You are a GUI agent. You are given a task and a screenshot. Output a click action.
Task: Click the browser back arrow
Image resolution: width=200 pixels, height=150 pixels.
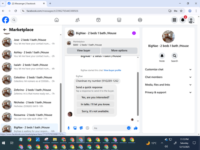3,11
